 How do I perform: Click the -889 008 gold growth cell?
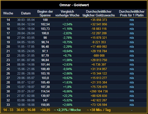99,55
